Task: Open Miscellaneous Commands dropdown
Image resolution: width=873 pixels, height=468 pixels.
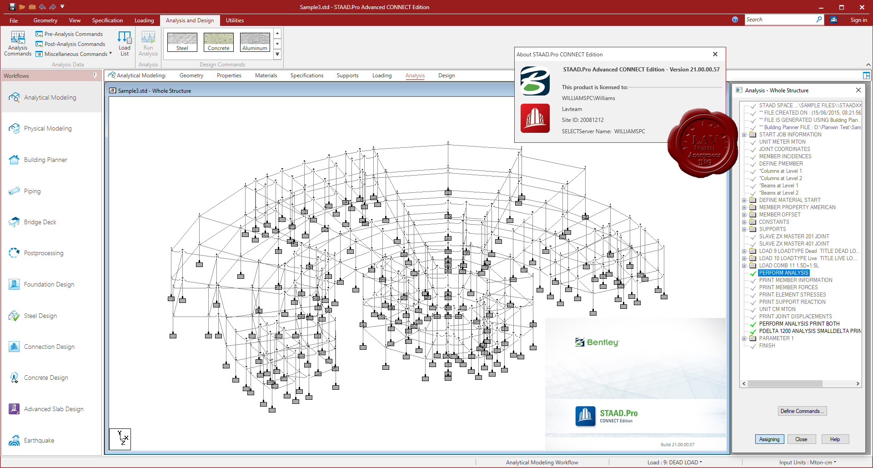Action: pos(74,54)
